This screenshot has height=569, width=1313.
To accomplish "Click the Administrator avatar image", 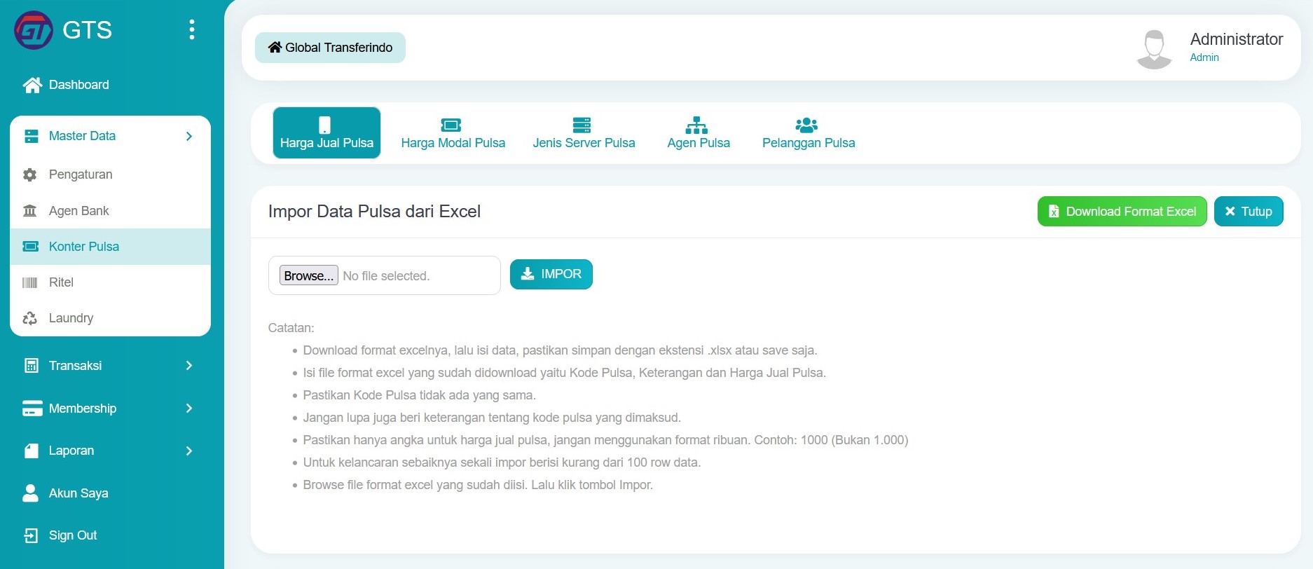I will [x=1154, y=48].
